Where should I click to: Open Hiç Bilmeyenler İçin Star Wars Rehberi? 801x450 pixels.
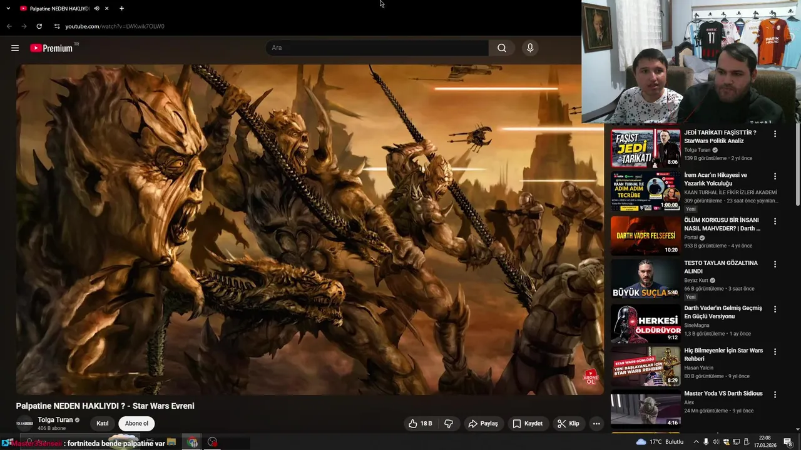723,355
